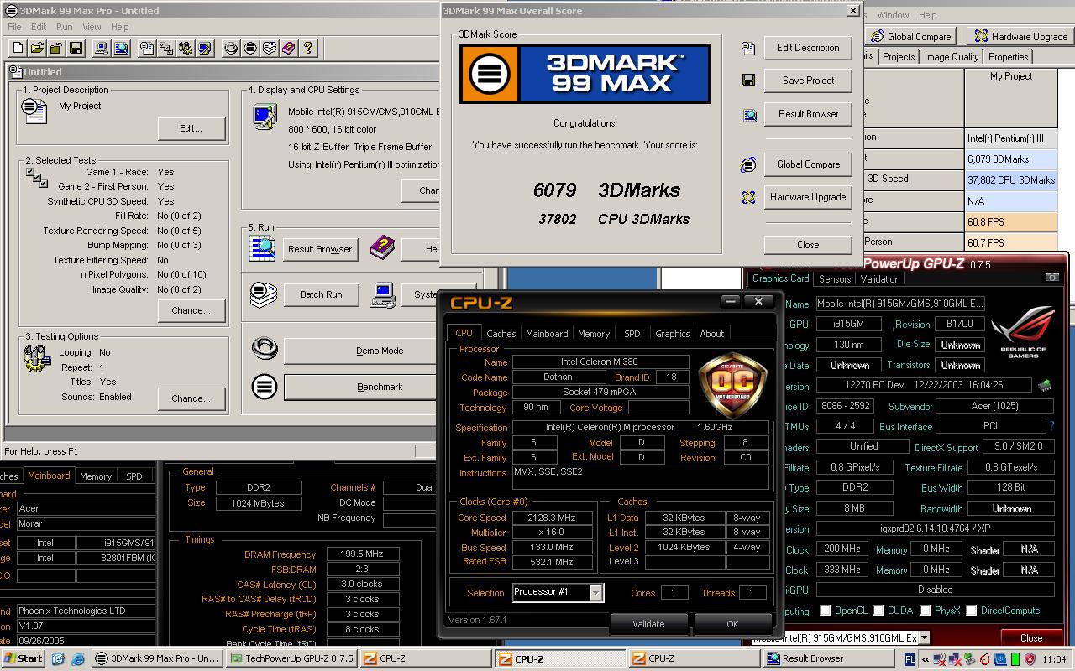Click the magnifier icon beside Result Browser button
The height and width of the screenshot is (671, 1075).
263,248
